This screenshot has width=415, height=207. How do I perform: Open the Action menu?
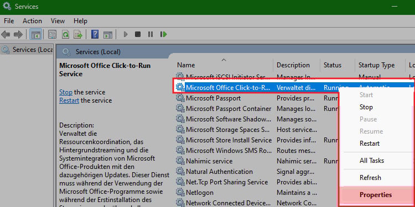tap(32, 21)
